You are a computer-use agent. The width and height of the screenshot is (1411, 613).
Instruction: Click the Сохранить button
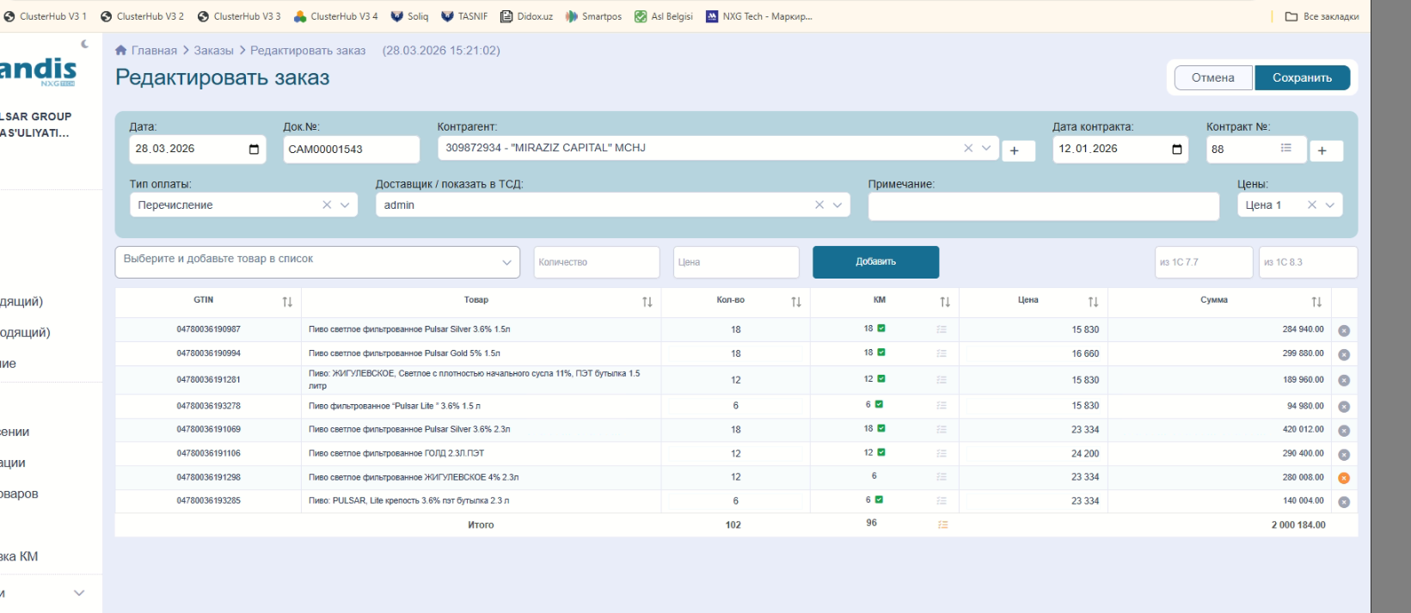click(1302, 77)
